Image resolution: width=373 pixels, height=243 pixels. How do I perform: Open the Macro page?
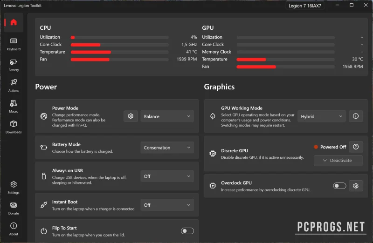click(x=14, y=107)
